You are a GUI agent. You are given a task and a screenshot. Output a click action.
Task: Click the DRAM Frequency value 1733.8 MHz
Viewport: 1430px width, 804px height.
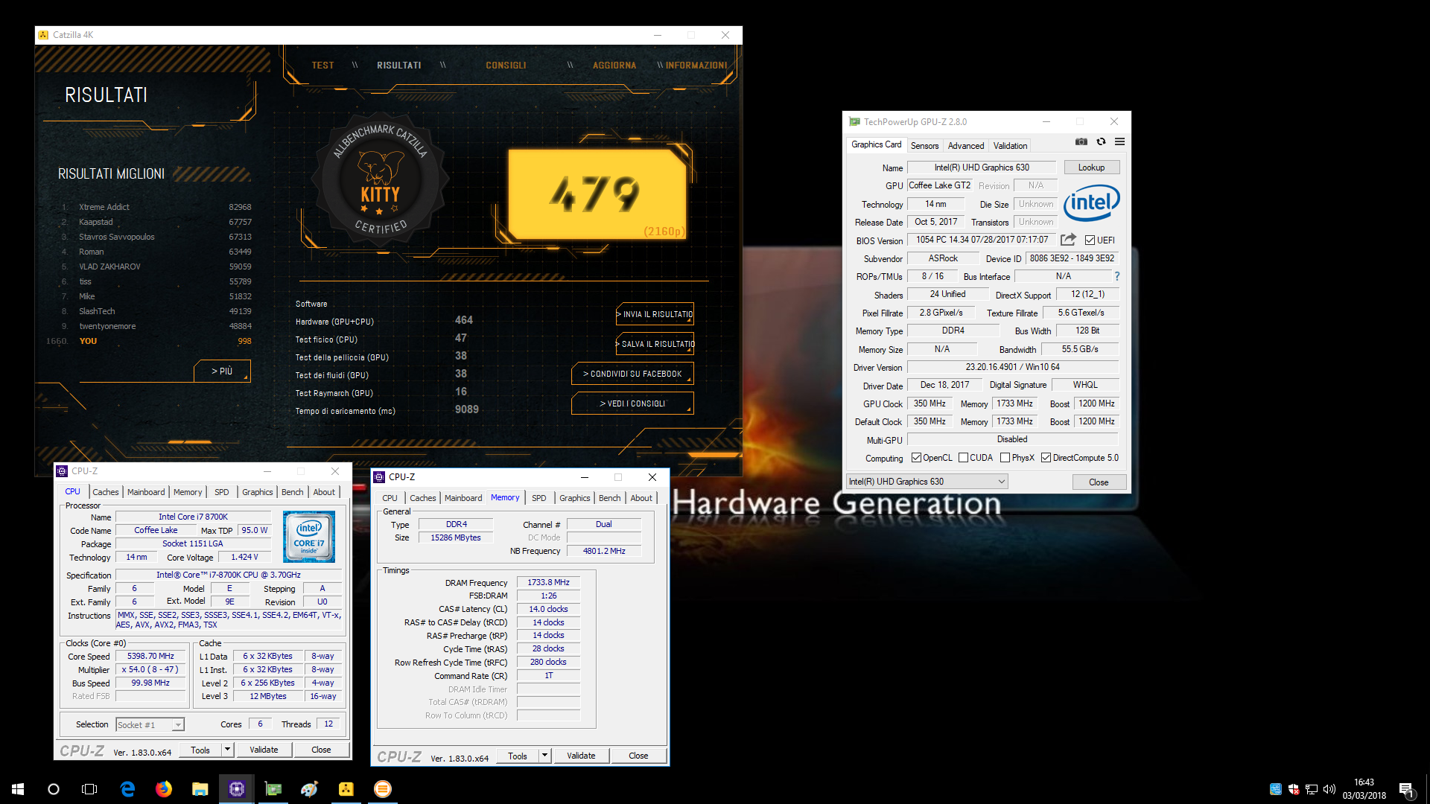click(548, 583)
